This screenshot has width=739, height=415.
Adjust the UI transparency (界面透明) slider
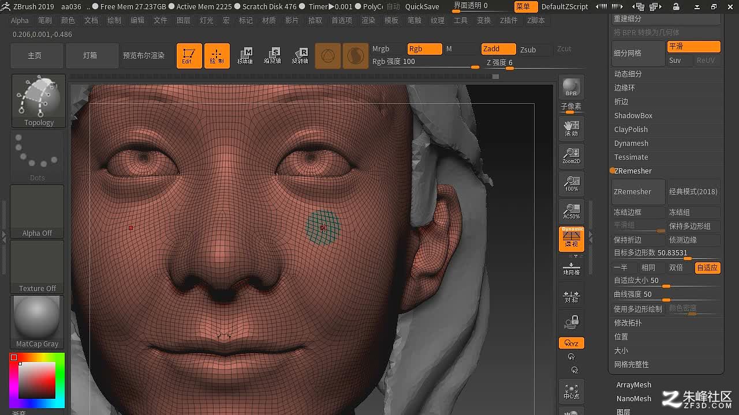(480, 6)
